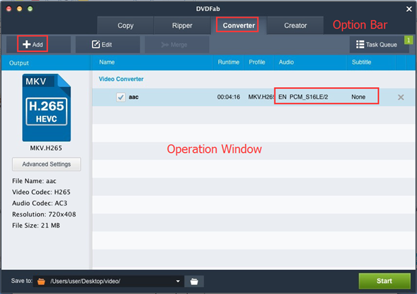Click the Save to path field
The height and width of the screenshot is (294, 417).
point(108,281)
